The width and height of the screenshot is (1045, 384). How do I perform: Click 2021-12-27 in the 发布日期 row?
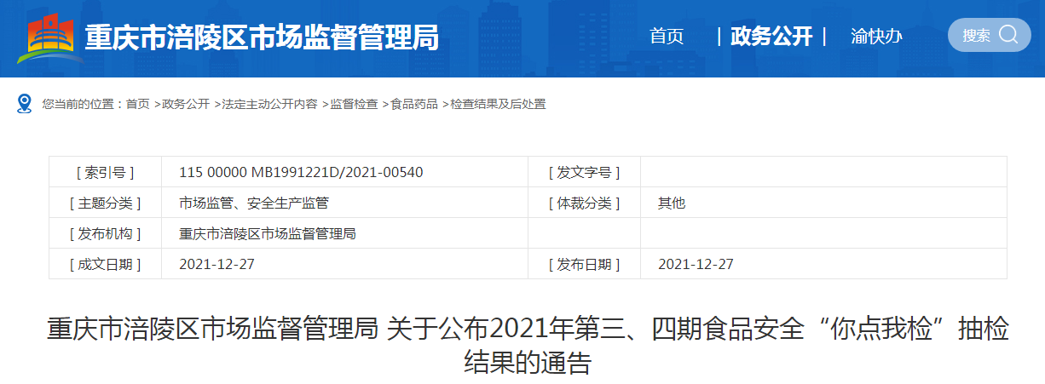(x=696, y=264)
